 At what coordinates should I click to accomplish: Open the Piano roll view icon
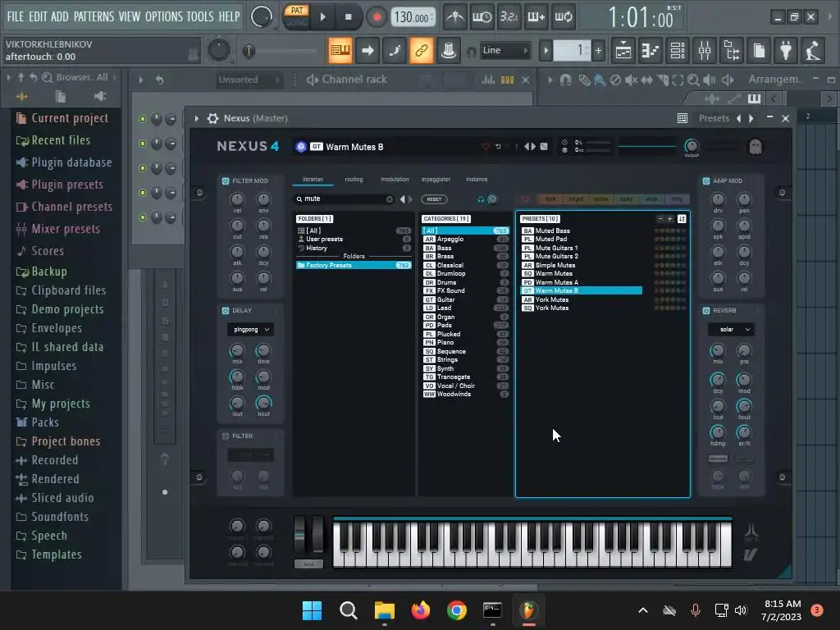tap(650, 50)
